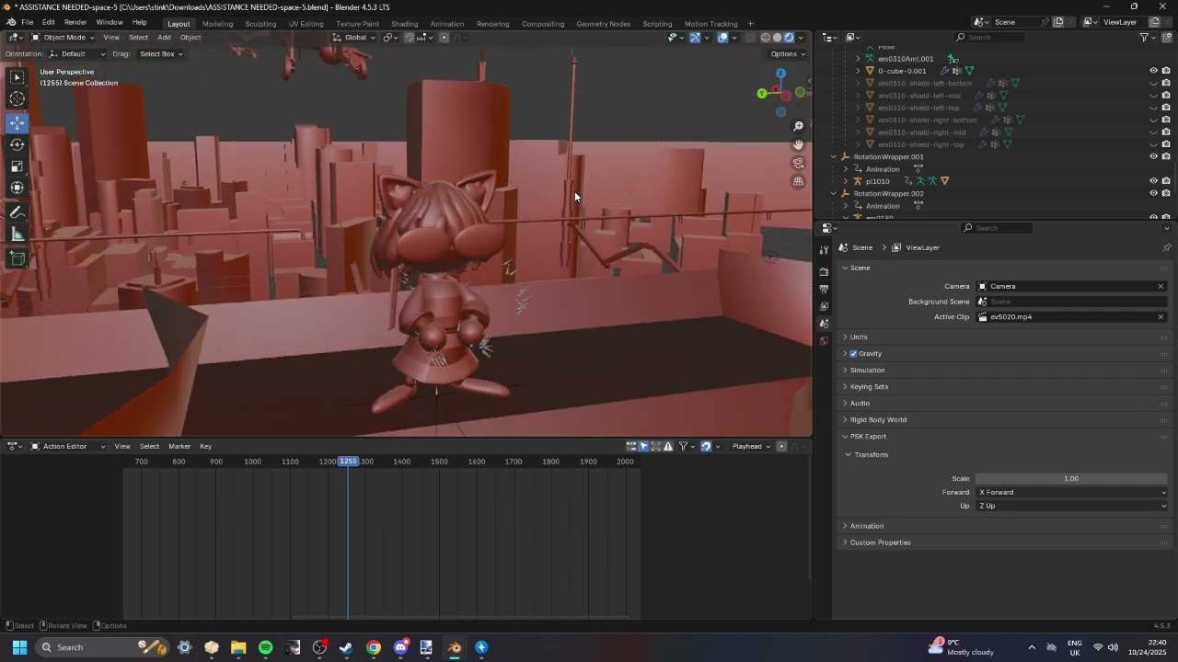
Task: Disable rendering for pl1010 camera icon
Action: coord(1166,181)
